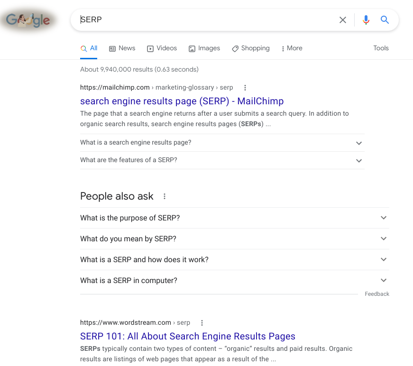413x366 pixels.
Task: Click the Google logo
Action: point(28,20)
